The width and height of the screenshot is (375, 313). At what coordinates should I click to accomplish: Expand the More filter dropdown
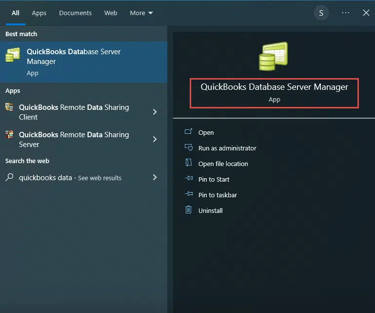(x=141, y=13)
